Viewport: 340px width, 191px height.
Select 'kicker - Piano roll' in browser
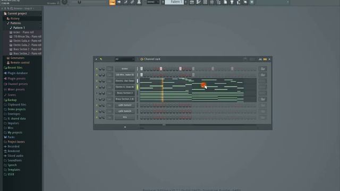(23, 32)
